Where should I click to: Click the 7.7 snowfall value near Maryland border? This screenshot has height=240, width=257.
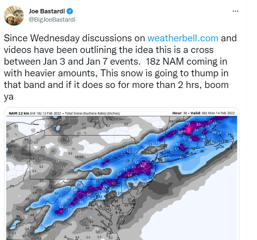114,184
